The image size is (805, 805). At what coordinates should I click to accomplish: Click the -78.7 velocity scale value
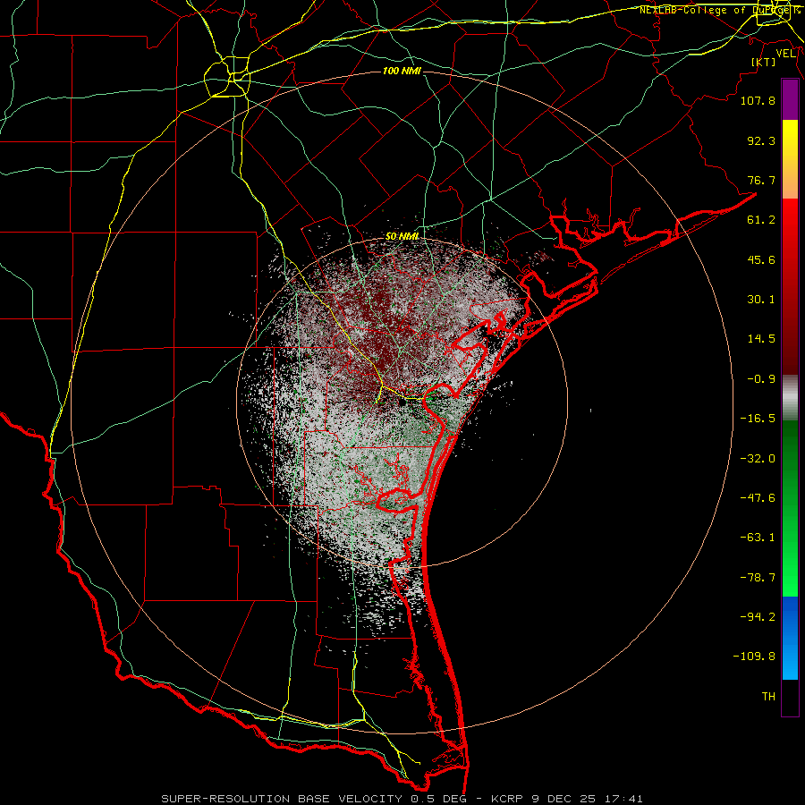coord(758,578)
